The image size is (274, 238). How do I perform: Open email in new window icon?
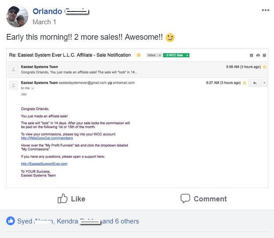[264, 56]
